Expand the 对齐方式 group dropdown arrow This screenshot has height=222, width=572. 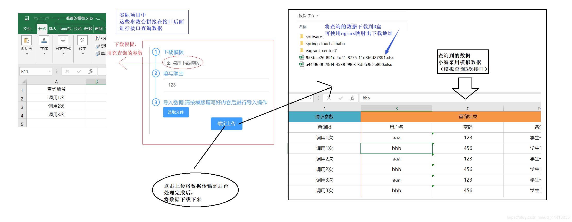coord(63,54)
